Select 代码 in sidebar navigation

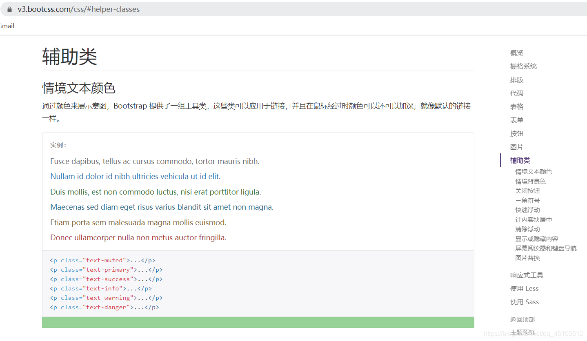[x=517, y=93]
